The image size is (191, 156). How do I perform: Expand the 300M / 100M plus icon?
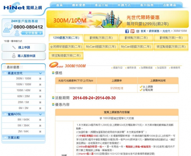[x=40, y=79]
